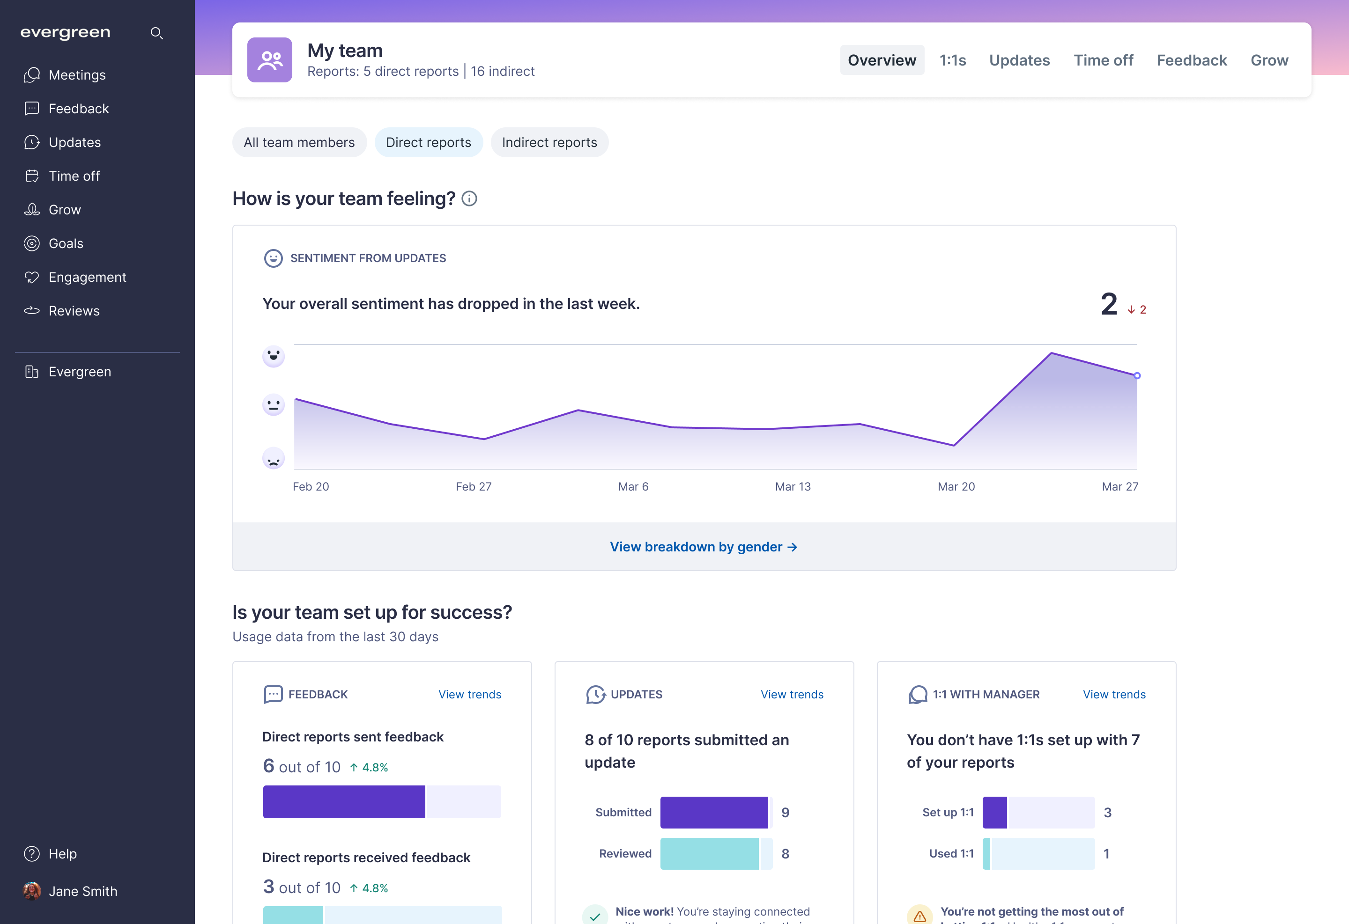Toggle the Direct reports filter off
Image resolution: width=1349 pixels, height=924 pixels.
click(429, 142)
